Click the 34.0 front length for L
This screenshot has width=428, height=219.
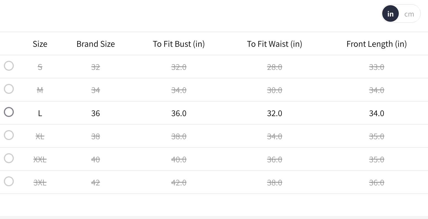[376, 113]
